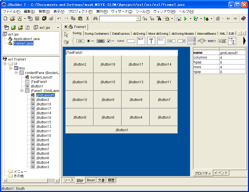Click the Cut scissors icon
Image resolution: width=249 pixels, height=192 pixels.
[87, 19]
